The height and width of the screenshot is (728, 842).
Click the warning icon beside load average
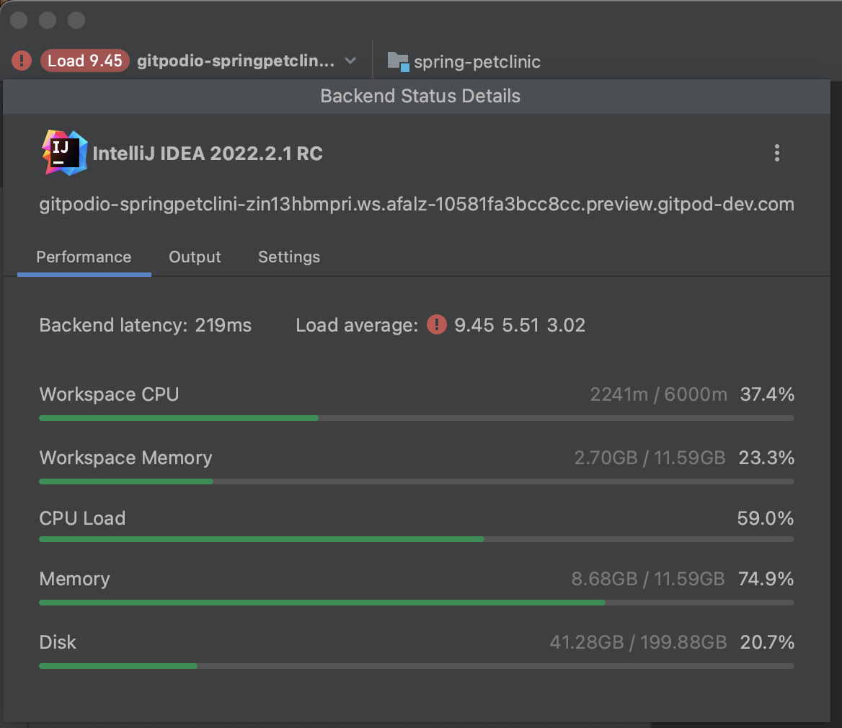(436, 324)
